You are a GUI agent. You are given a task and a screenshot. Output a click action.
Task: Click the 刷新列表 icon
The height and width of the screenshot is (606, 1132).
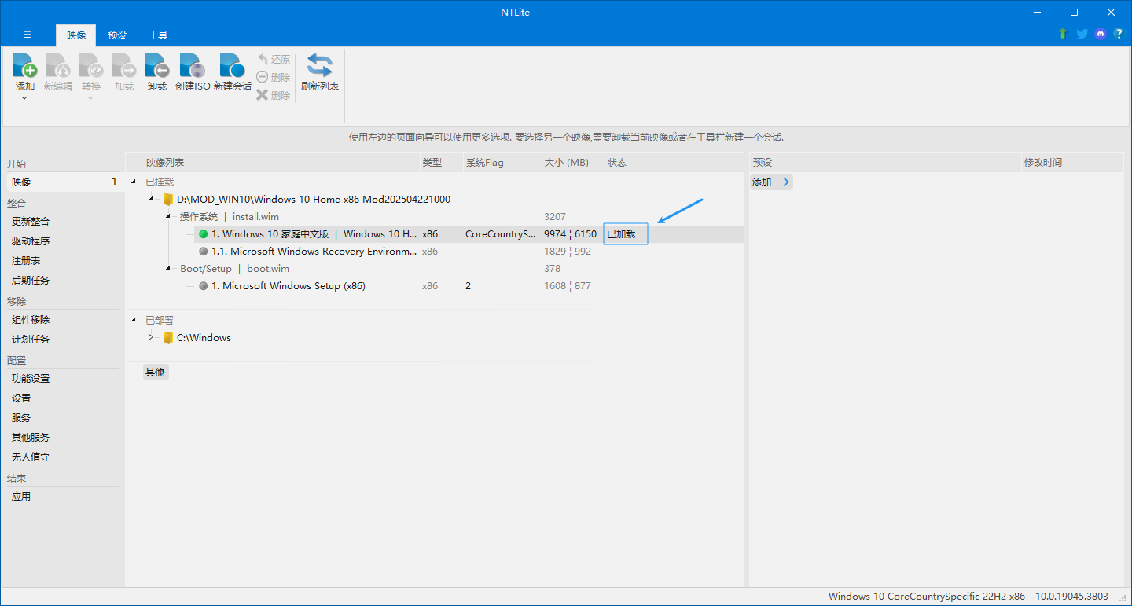point(320,65)
